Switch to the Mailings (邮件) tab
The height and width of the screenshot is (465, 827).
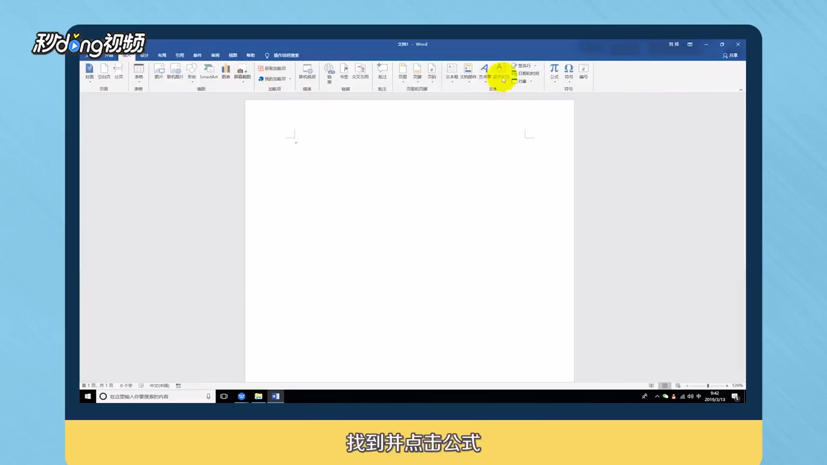[x=198, y=56]
